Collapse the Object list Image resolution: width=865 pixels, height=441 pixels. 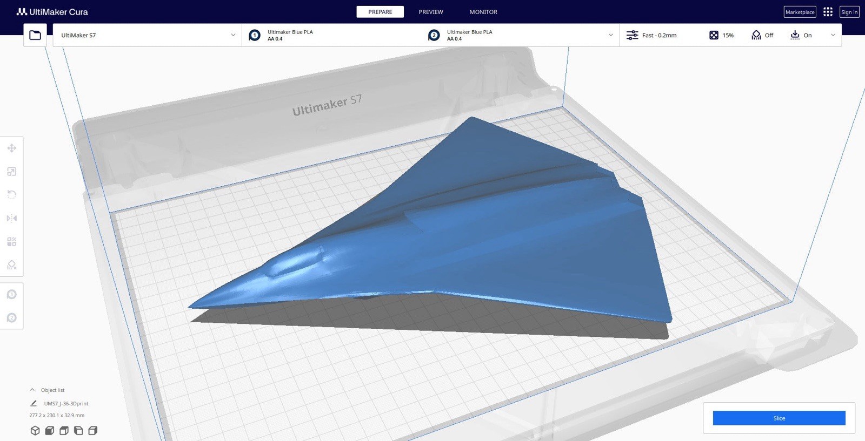coord(32,390)
